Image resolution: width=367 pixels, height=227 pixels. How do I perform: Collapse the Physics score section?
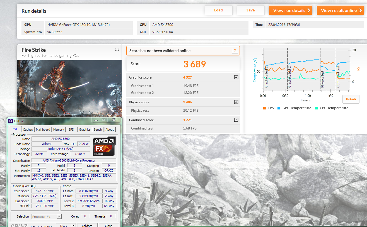click(236, 102)
